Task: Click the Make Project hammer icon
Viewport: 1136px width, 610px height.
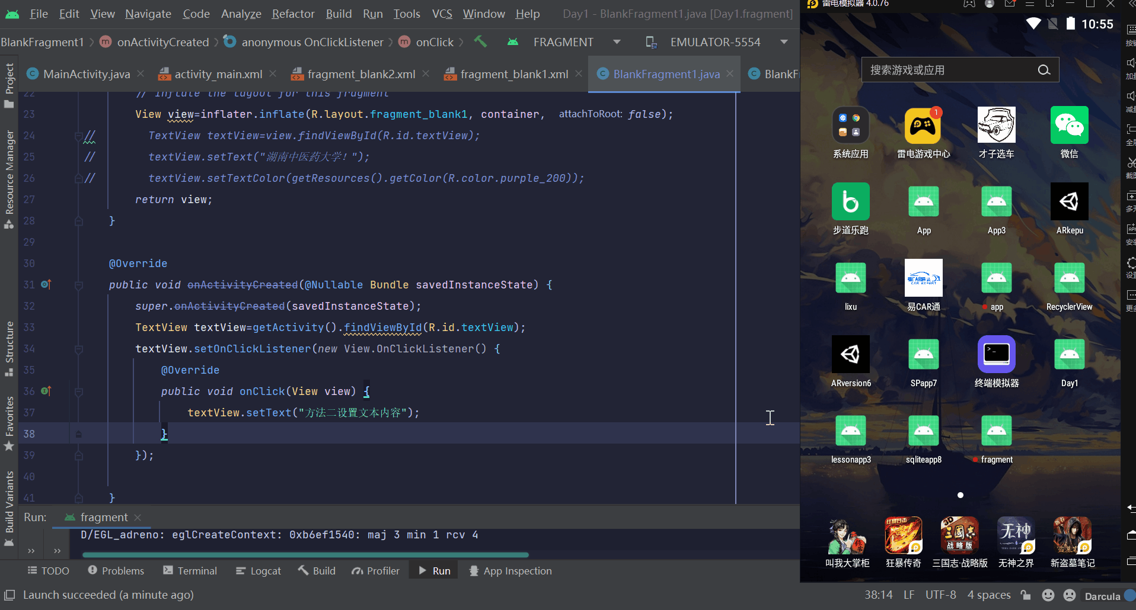Action: click(480, 42)
